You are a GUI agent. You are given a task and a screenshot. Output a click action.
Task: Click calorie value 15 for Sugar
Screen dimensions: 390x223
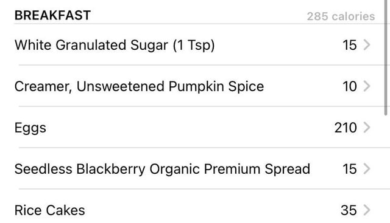350,45
